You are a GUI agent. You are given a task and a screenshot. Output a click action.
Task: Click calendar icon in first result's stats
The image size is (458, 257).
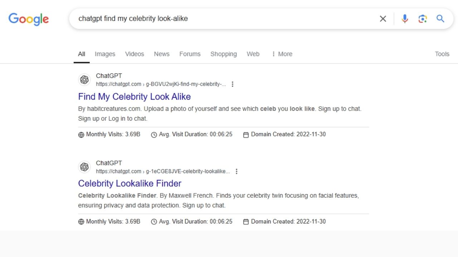246,135
